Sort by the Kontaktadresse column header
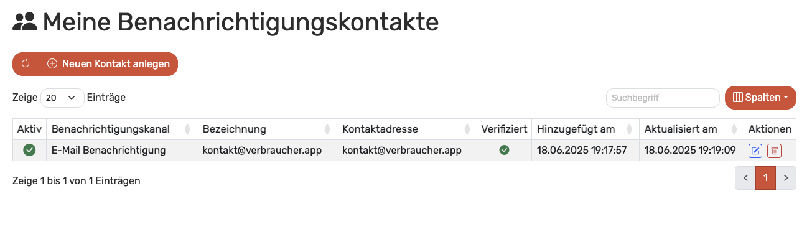This screenshot has width=812, height=229. pos(407,129)
